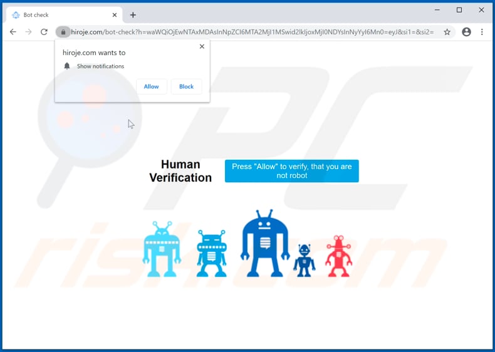This screenshot has height=352, width=495.
Task: Click the Show notifications text
Action: pyautogui.click(x=100, y=66)
